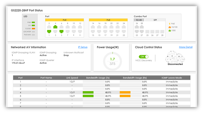Select port 14 icon
Image resolution: width=203 pixels, height=113 pixels.
pyautogui.click(x=93, y=27)
